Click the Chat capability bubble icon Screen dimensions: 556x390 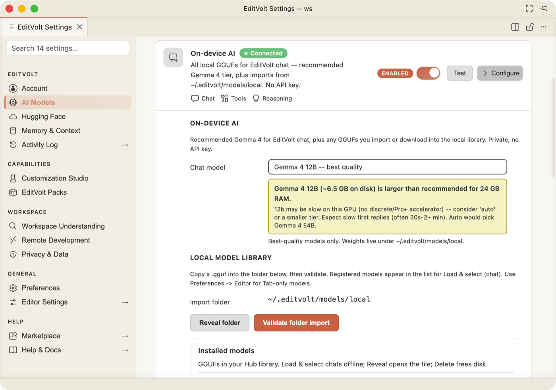[195, 98]
